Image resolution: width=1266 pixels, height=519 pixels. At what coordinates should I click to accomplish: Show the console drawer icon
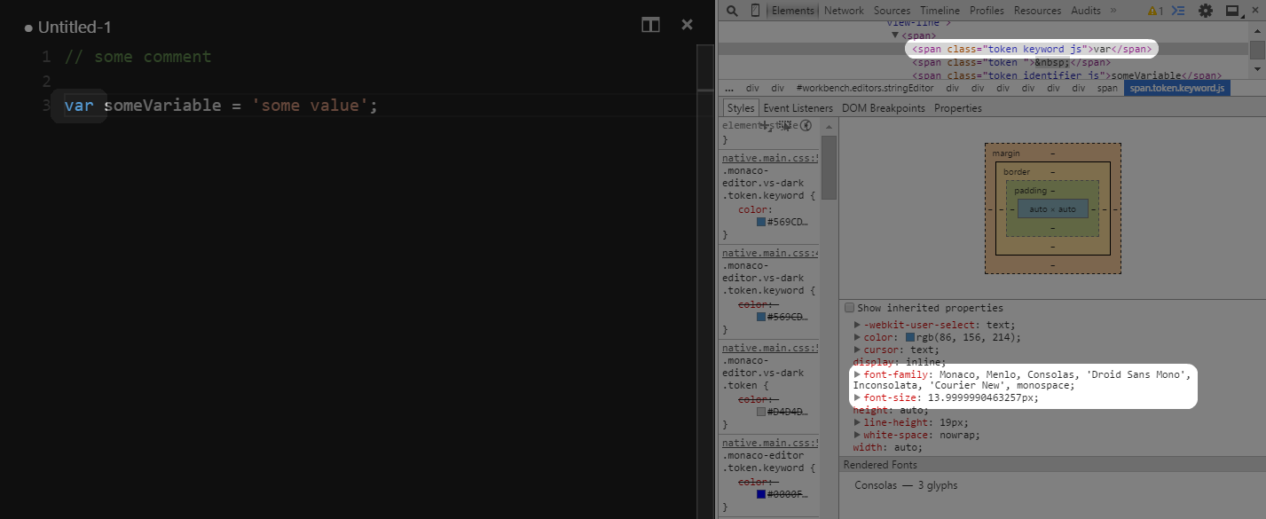coord(1178,11)
